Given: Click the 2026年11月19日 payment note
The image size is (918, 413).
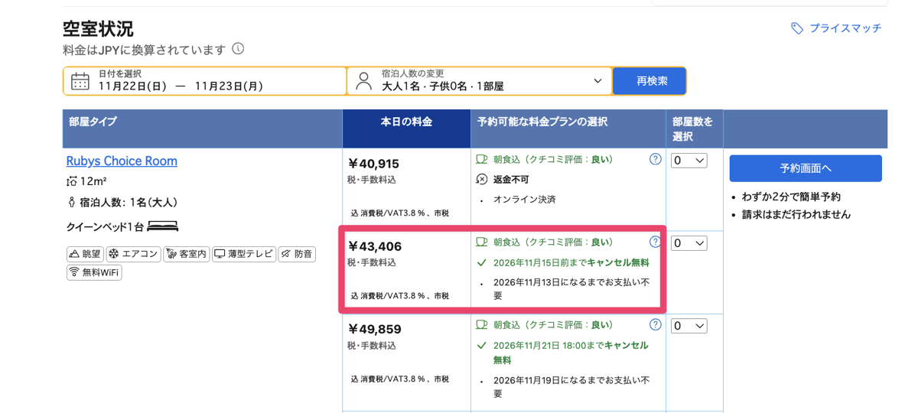Looking at the screenshot, I should coord(571,386).
